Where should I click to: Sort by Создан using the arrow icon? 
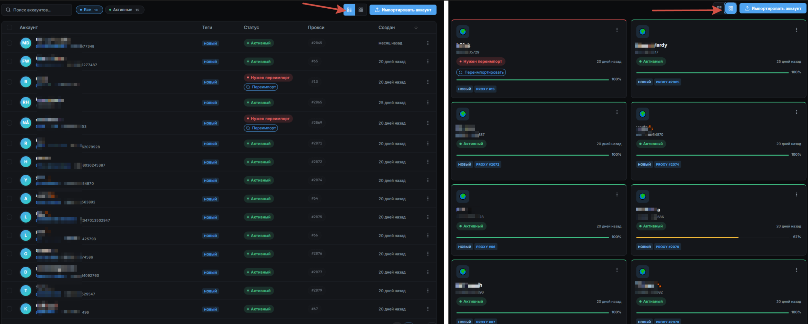pos(416,28)
